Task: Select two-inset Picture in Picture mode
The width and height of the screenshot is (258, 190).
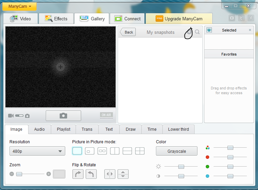Action: click(102, 151)
